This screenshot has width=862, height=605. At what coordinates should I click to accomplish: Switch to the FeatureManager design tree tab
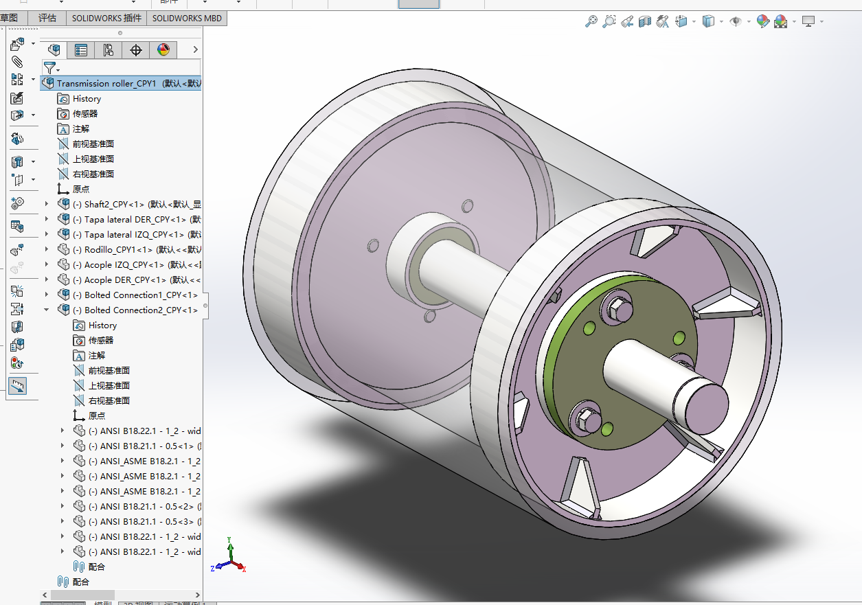click(54, 49)
